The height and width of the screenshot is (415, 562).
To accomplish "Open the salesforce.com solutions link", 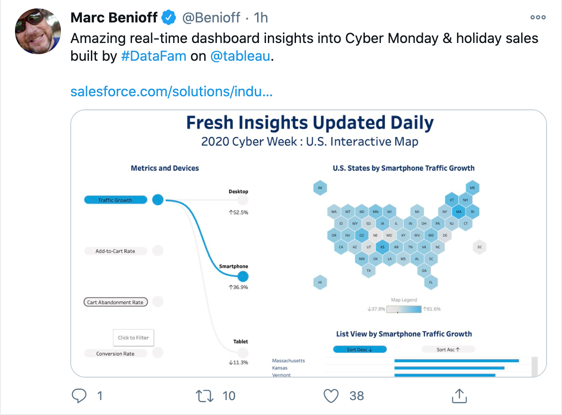I will point(171,91).
